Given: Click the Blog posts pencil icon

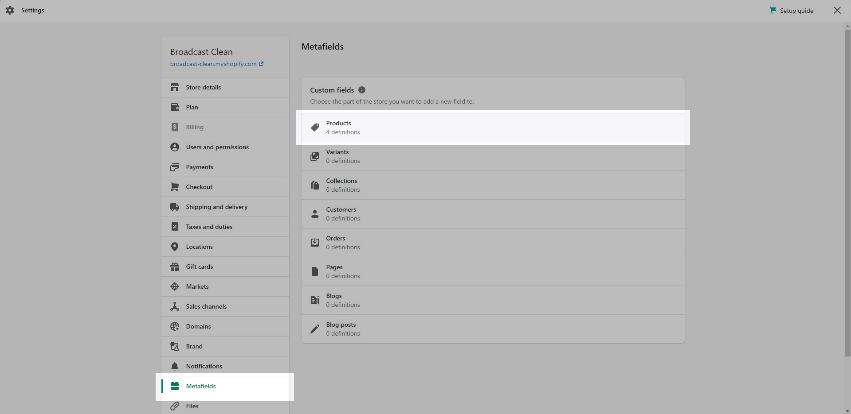Looking at the screenshot, I should pyautogui.click(x=315, y=329).
